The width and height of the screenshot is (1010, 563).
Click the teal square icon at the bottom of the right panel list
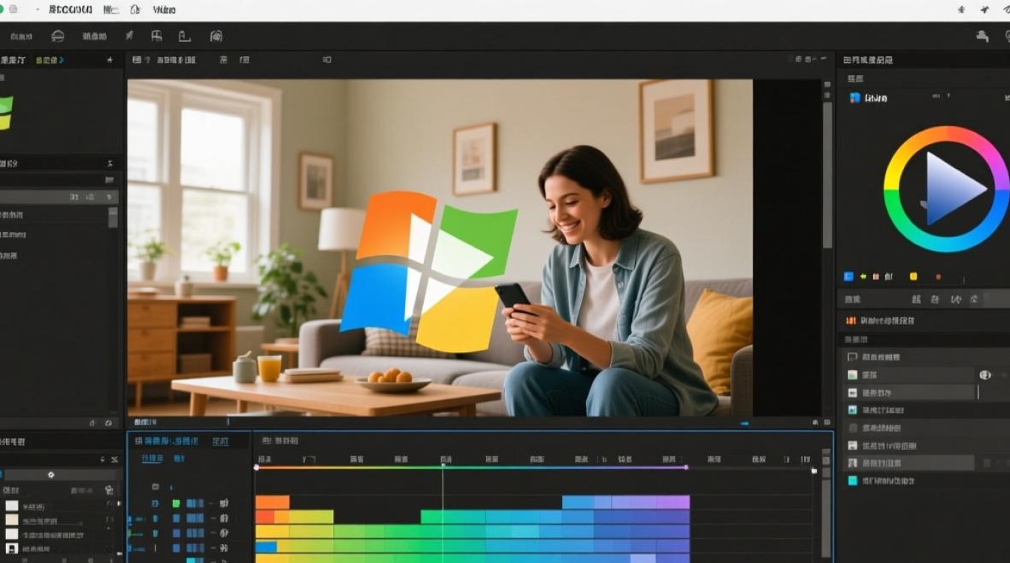(x=852, y=481)
